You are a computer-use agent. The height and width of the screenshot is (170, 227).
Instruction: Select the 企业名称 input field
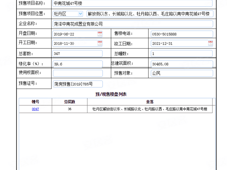pyautogui.click(x=133, y=24)
